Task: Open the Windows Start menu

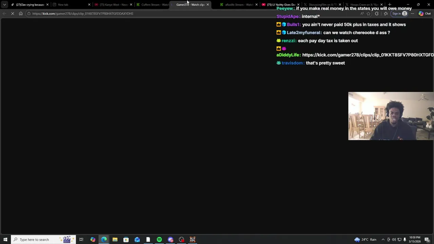Action: tap(5, 240)
